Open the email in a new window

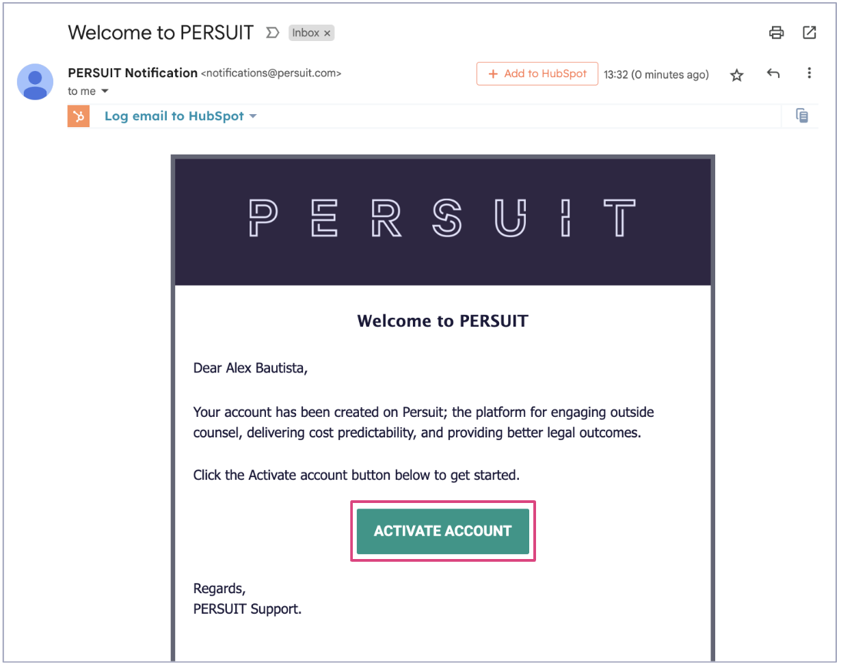(810, 32)
